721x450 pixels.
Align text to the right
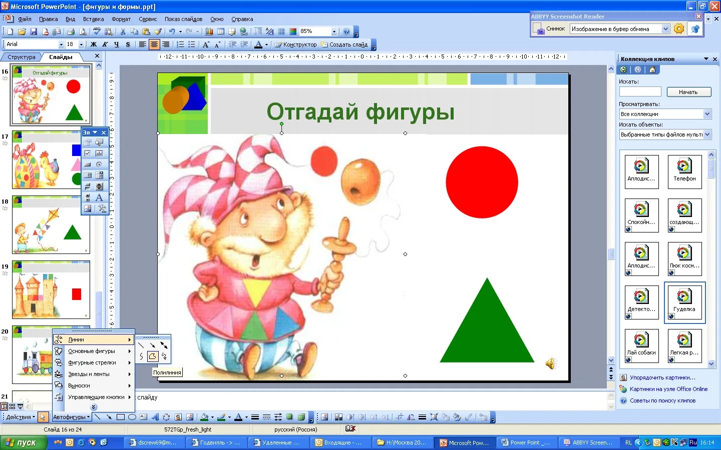tap(166, 44)
